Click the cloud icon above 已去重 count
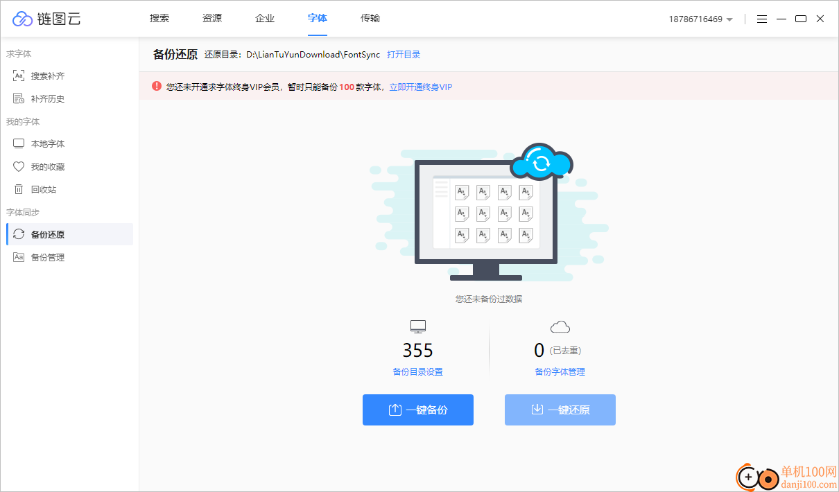839x492 pixels. (560, 326)
